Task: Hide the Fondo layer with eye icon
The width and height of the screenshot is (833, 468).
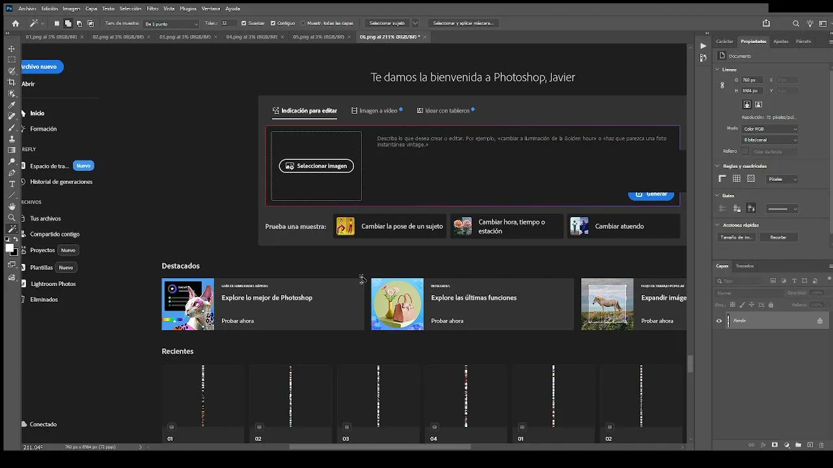Action: tap(719, 320)
